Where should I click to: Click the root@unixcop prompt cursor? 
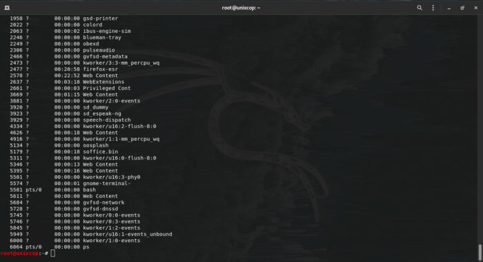[x=53, y=253]
